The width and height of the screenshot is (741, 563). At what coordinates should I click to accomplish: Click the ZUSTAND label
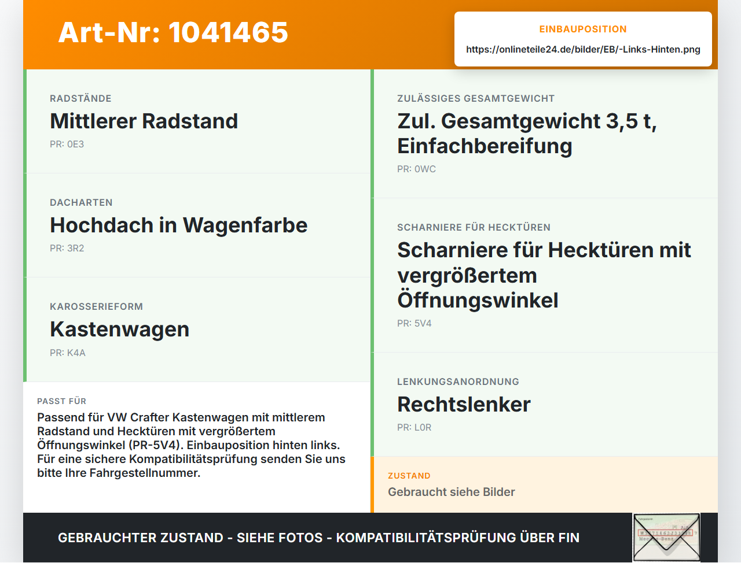[409, 476]
